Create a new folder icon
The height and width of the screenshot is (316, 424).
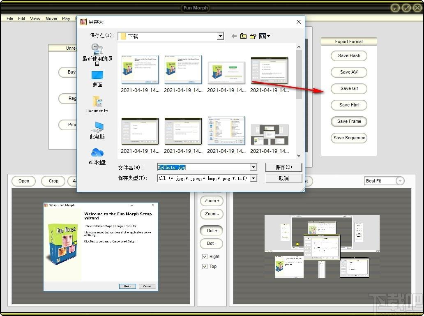(x=253, y=36)
